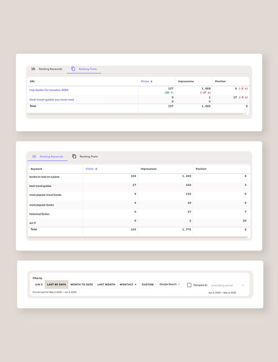Enable the Compare to checkbox
This screenshot has height=362, width=278.
click(x=189, y=285)
